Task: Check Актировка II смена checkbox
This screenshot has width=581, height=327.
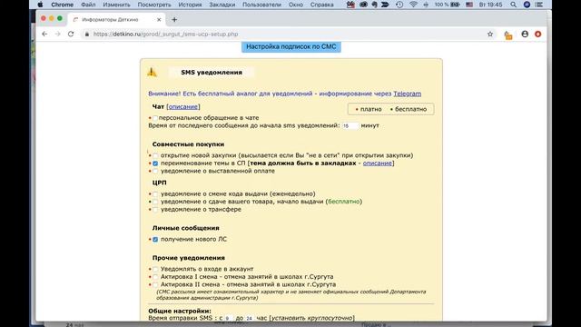Action: (155, 284)
